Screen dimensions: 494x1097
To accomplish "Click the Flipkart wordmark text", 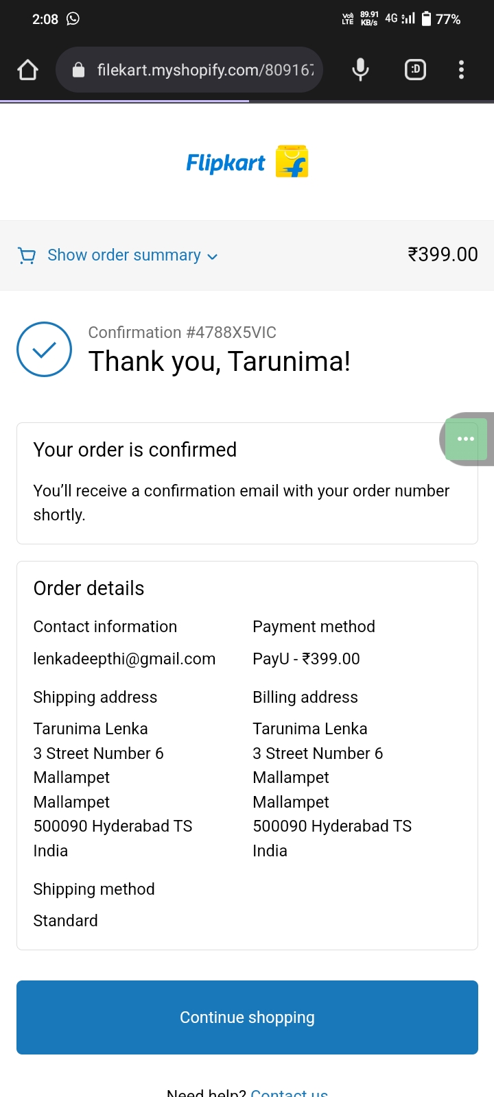I will (225, 163).
